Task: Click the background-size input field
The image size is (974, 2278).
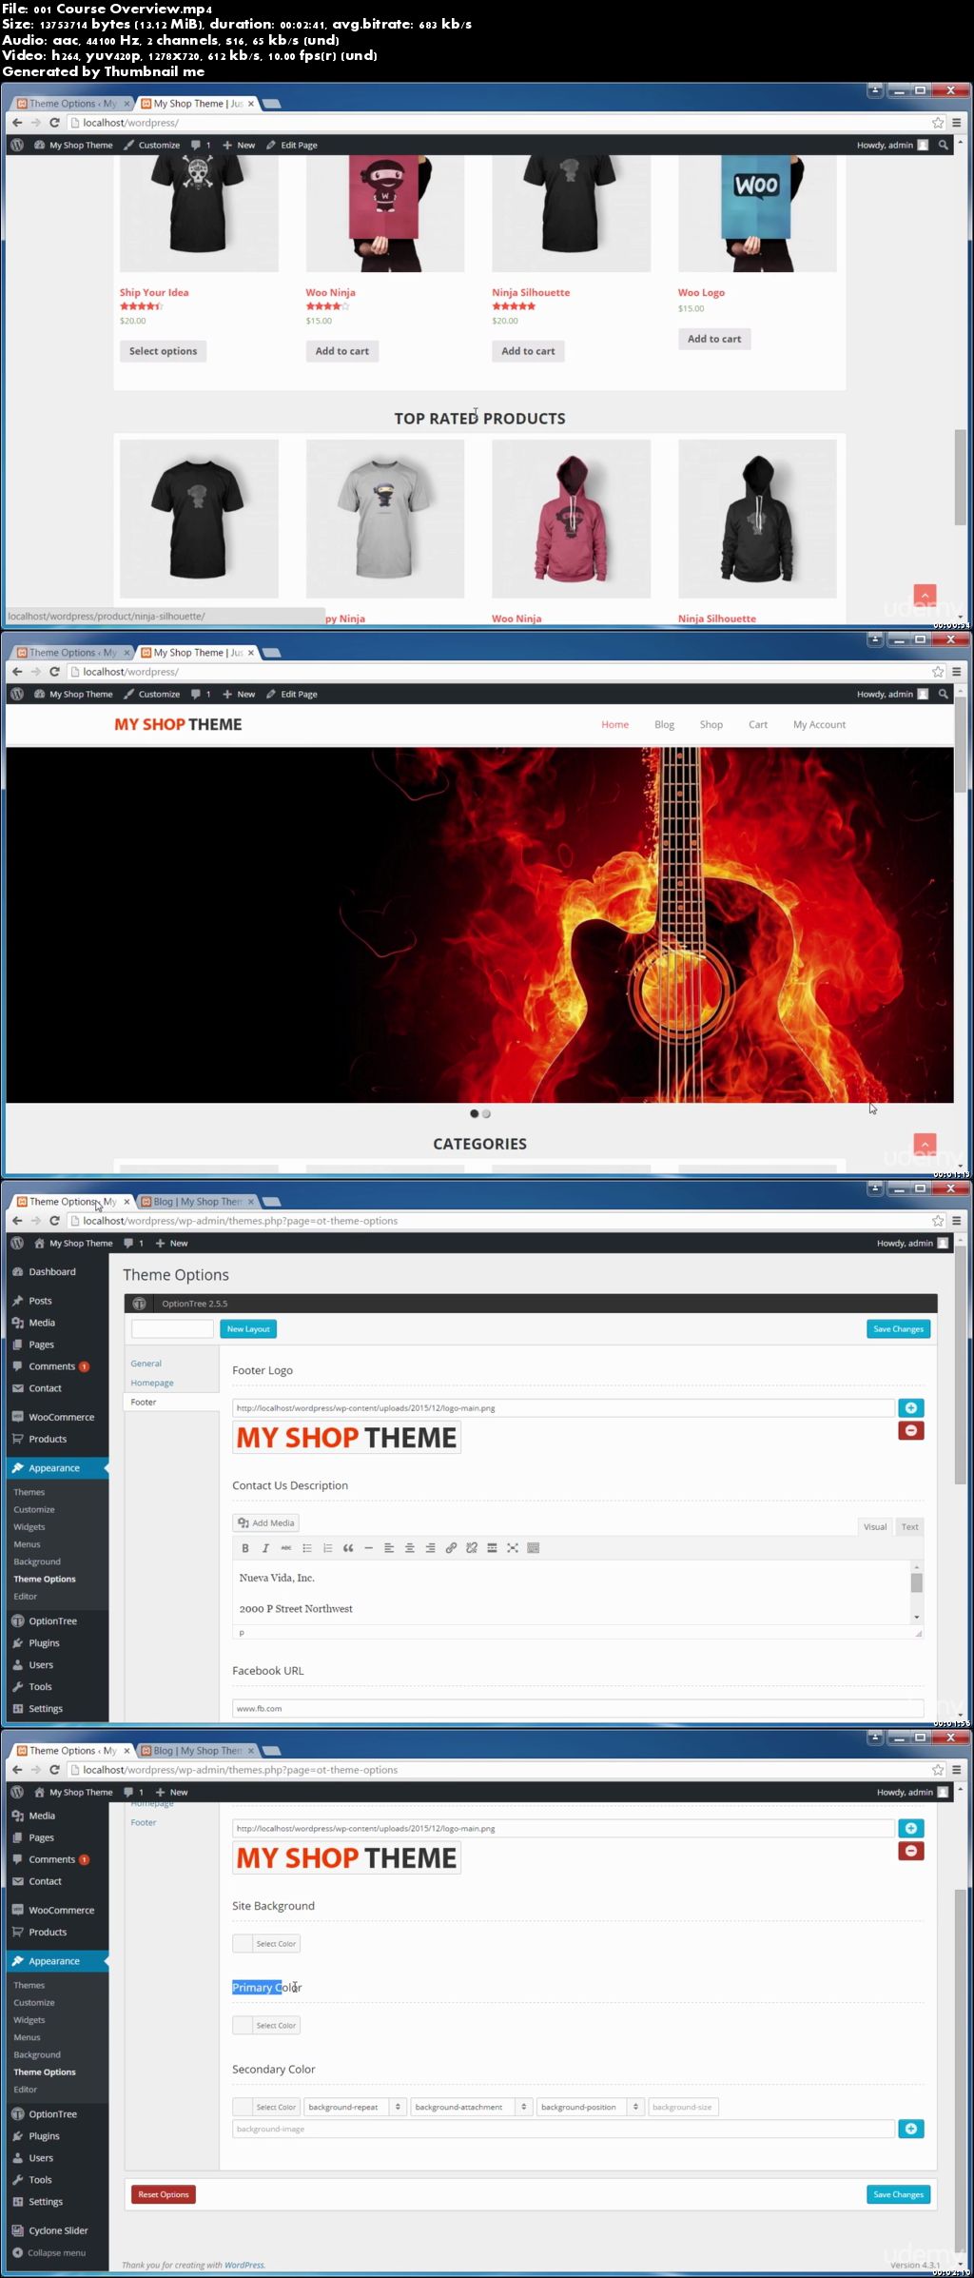Action: pyautogui.click(x=683, y=2107)
